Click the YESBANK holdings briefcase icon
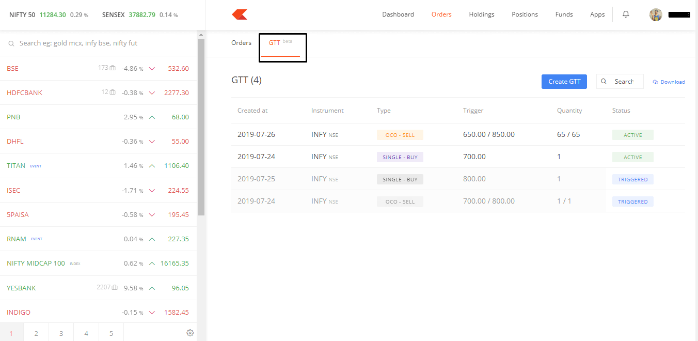 point(115,287)
